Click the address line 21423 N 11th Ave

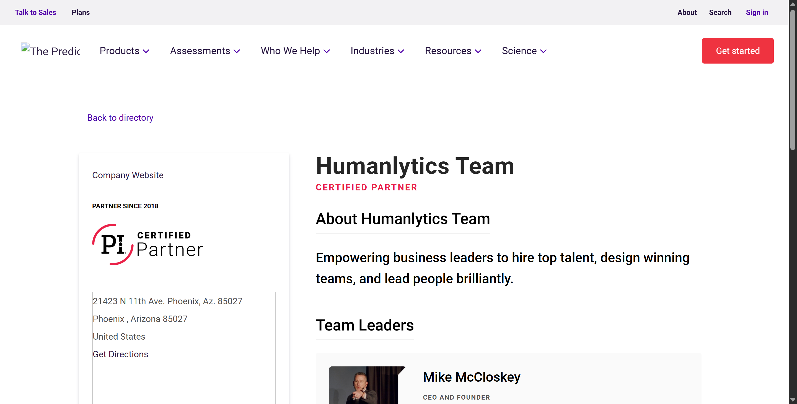[167, 301]
